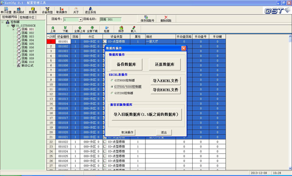Click the 还原数据库 restore button
The width and height of the screenshot is (292, 176).
click(164, 64)
